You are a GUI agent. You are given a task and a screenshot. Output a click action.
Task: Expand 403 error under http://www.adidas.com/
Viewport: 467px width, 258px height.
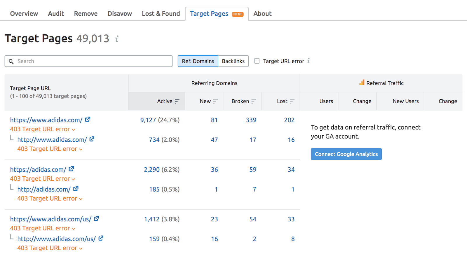pos(50,149)
